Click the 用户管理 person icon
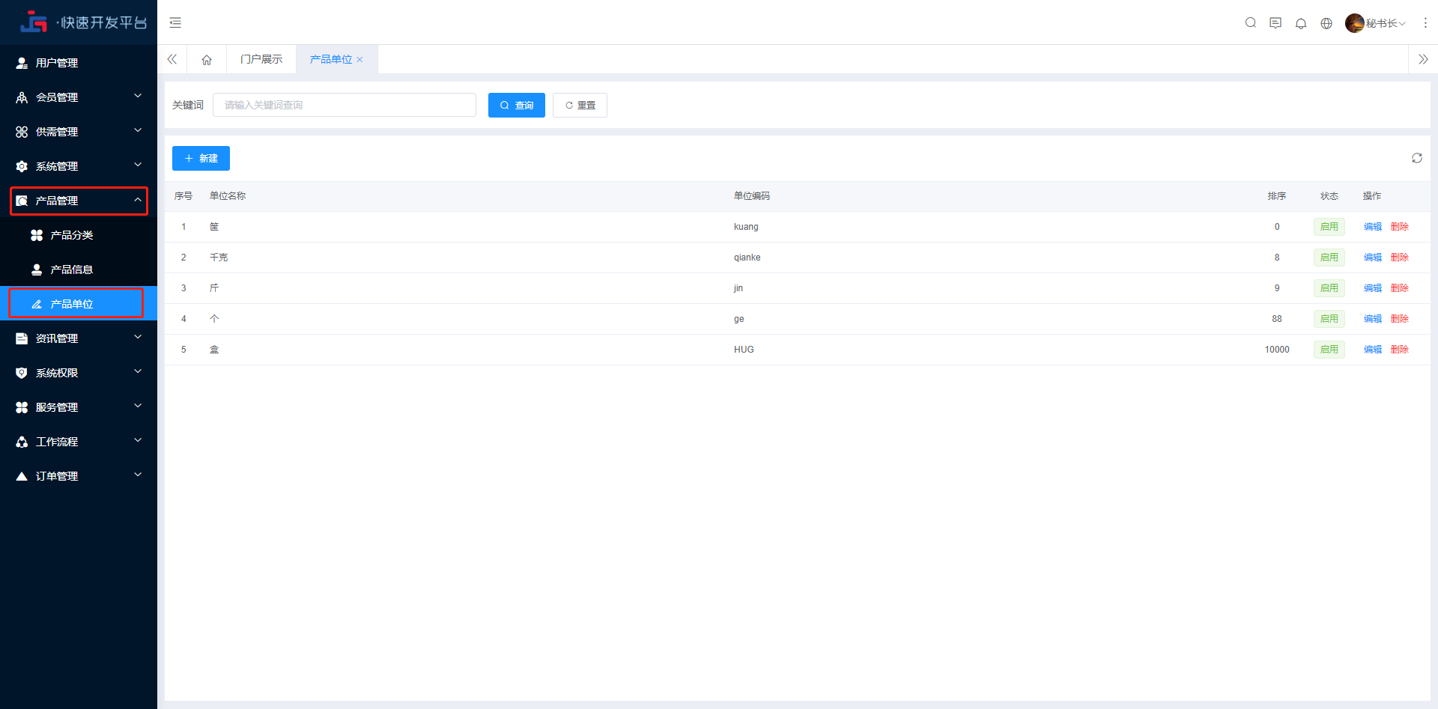 22,63
